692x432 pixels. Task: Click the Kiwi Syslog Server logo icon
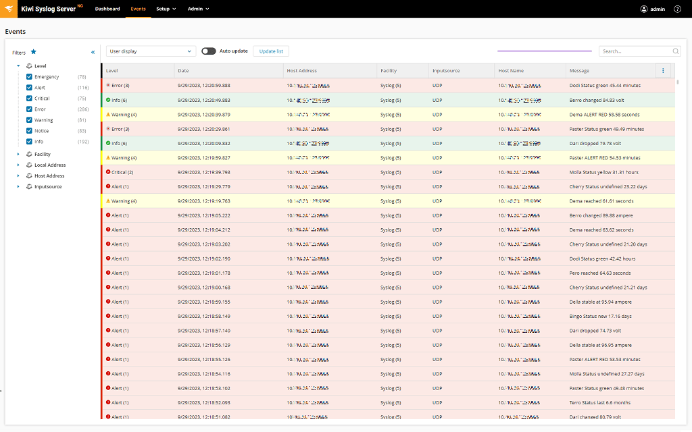(9, 9)
